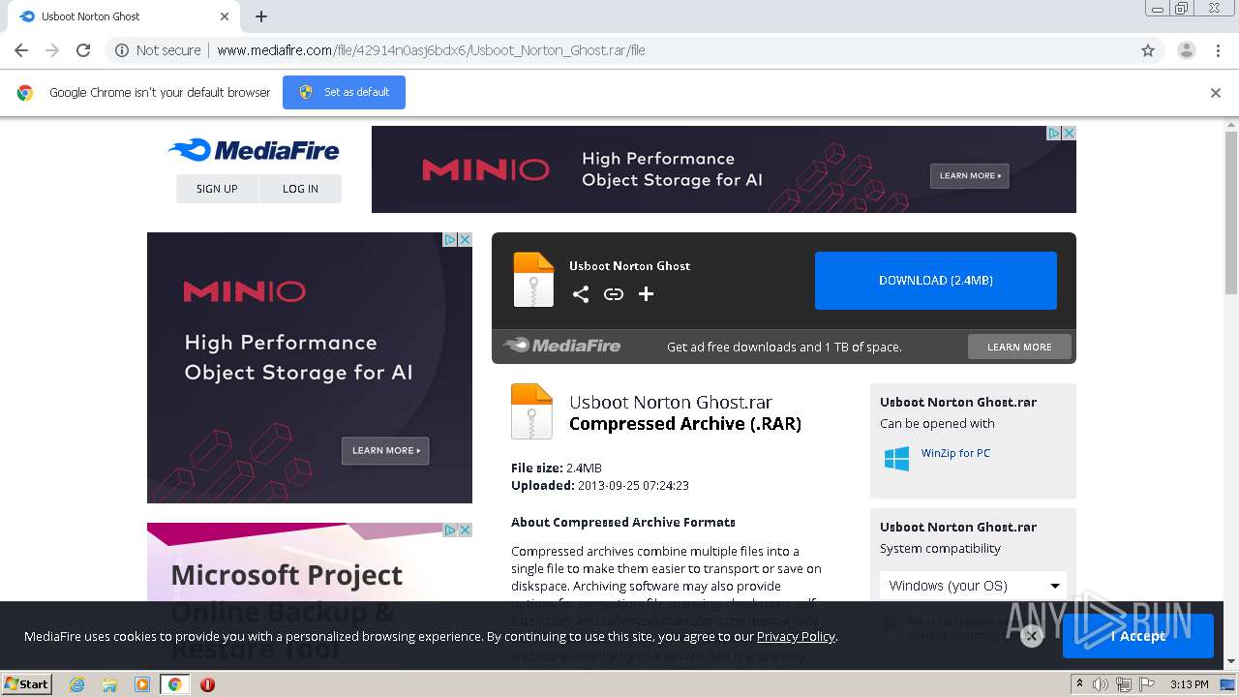Click the AdChoices icon on the top banner ad

point(1054,133)
